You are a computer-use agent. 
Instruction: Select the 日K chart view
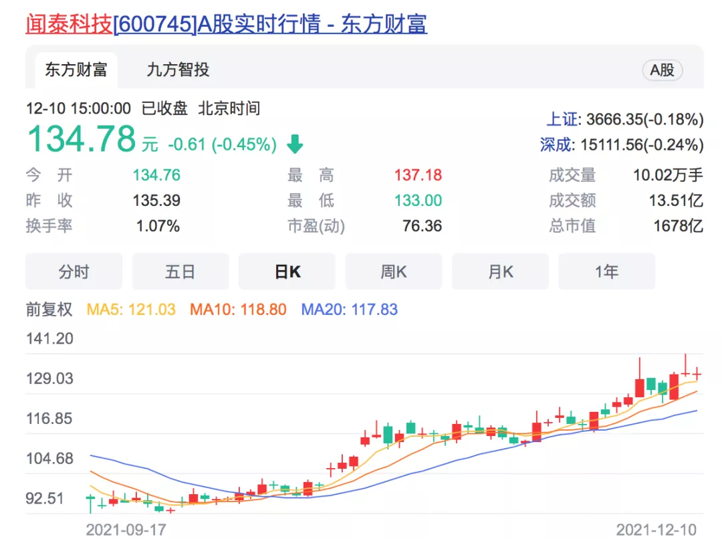287,272
